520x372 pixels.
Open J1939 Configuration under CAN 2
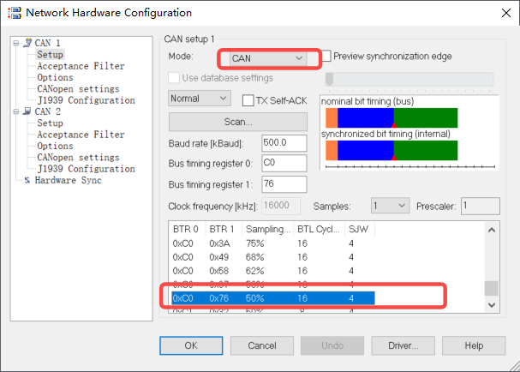(86, 169)
